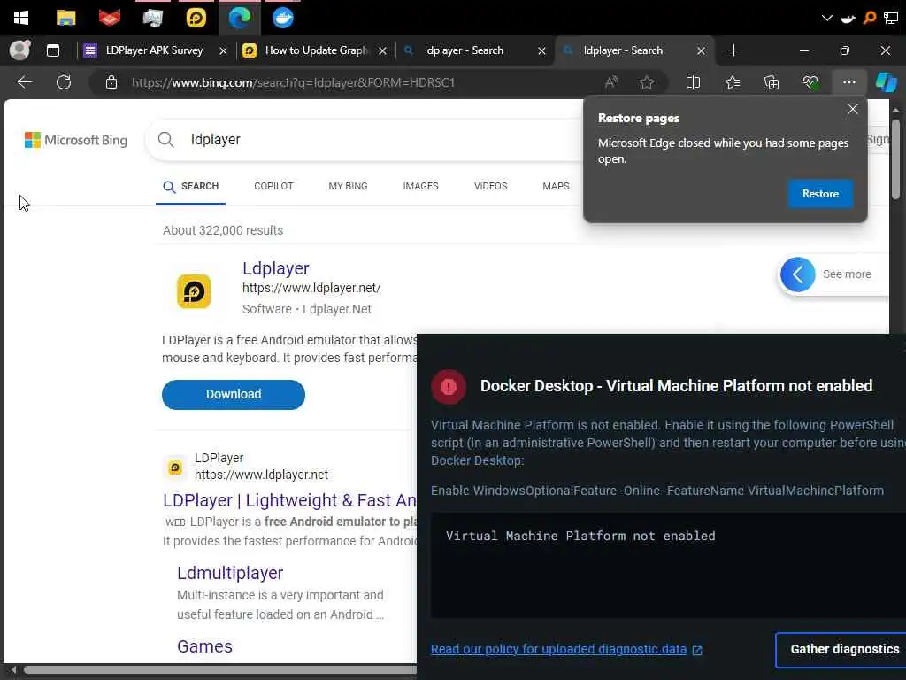
Task: Click the Docker whale tray icon
Action: [848, 19]
